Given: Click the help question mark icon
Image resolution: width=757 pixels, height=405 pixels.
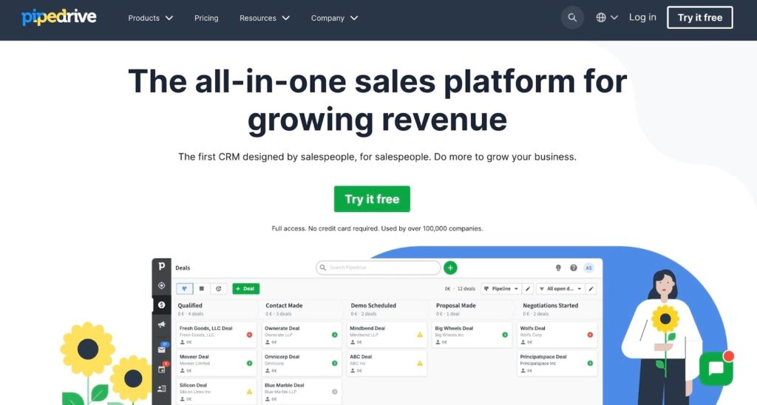Looking at the screenshot, I should point(573,268).
